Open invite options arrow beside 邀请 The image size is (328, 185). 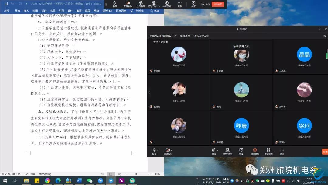point(217,150)
